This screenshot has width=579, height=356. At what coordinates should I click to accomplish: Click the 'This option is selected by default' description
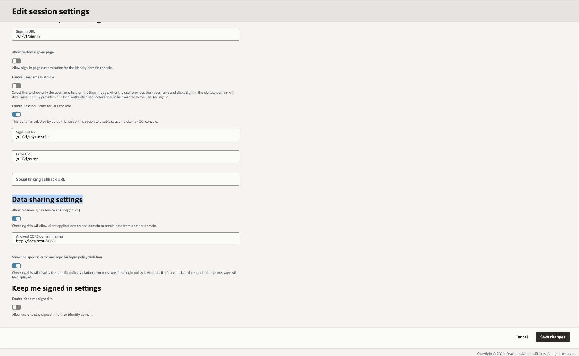coord(85,122)
